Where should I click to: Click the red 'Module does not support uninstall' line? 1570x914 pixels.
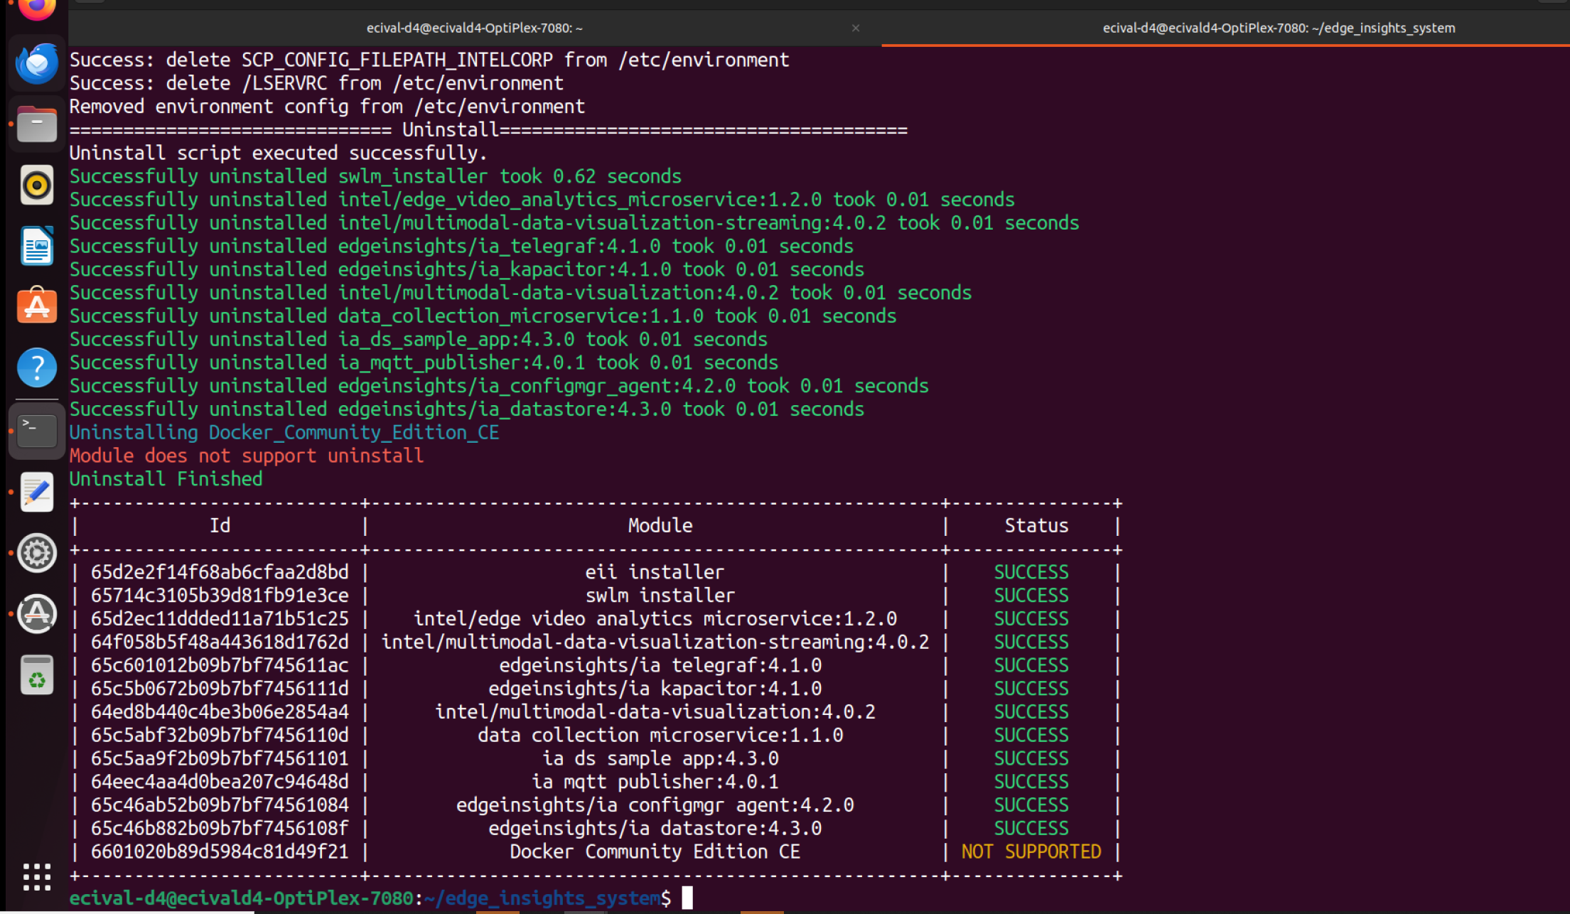[247, 456]
